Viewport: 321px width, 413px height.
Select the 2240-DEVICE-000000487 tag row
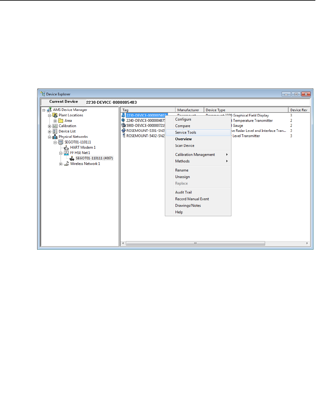(x=146, y=121)
